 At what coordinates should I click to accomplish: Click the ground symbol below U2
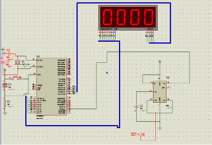point(160,129)
